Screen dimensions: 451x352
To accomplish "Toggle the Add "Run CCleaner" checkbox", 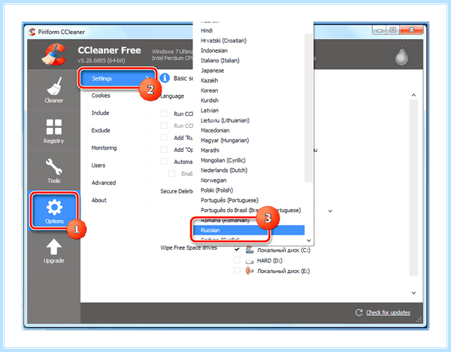I will [x=164, y=138].
